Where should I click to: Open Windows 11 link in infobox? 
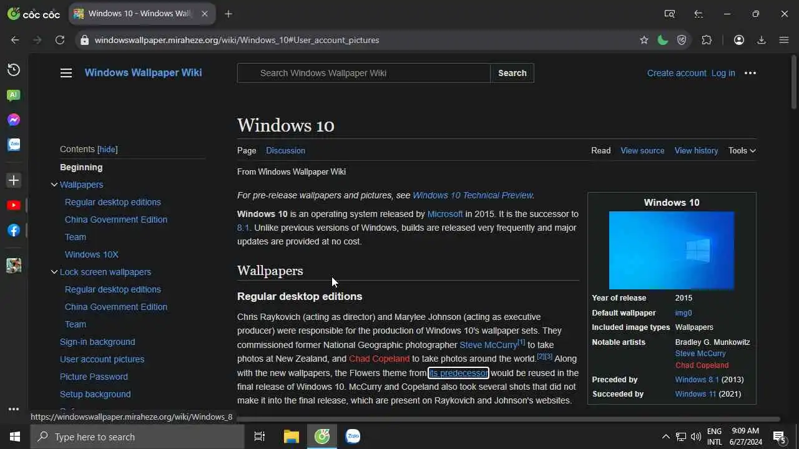point(695,394)
